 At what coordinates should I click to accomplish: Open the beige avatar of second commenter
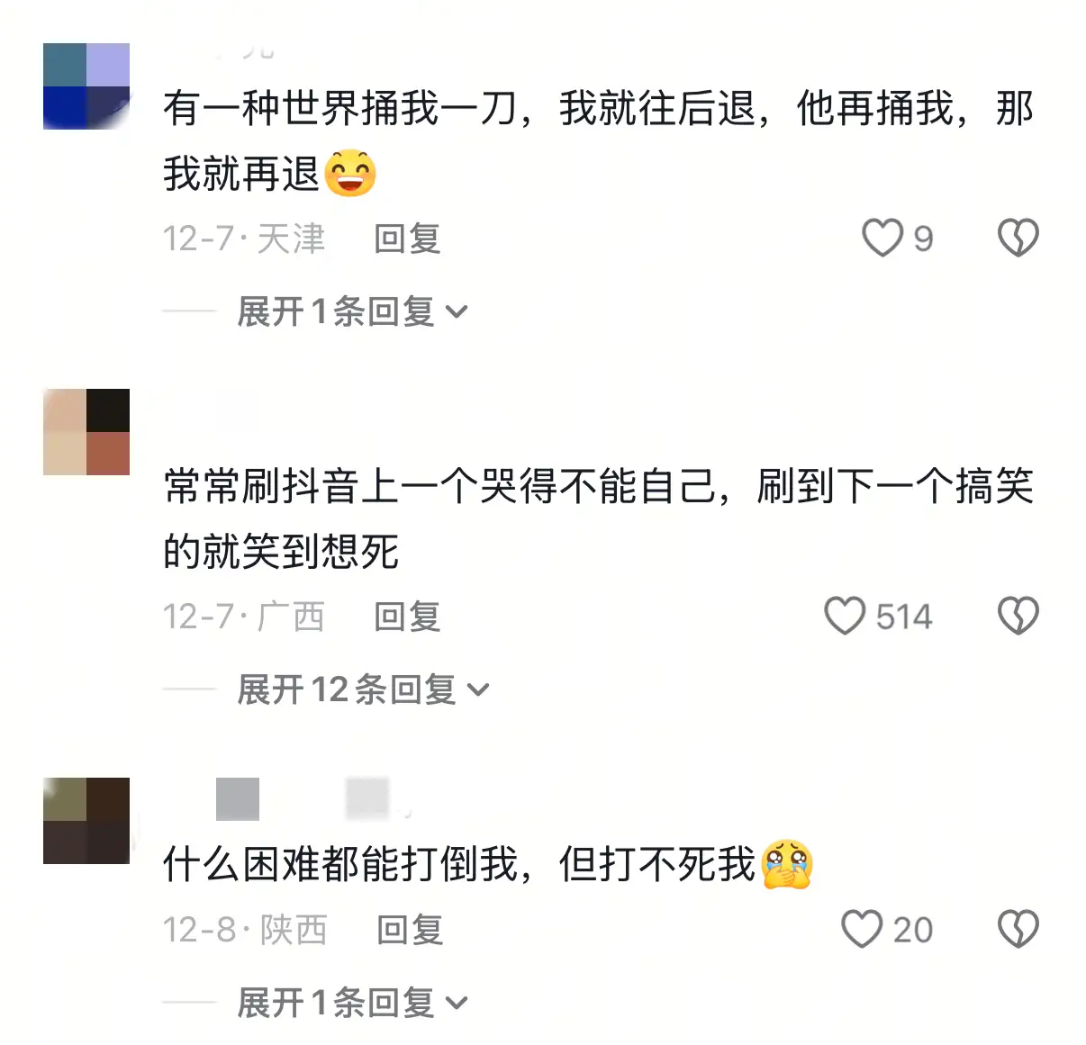[86, 432]
